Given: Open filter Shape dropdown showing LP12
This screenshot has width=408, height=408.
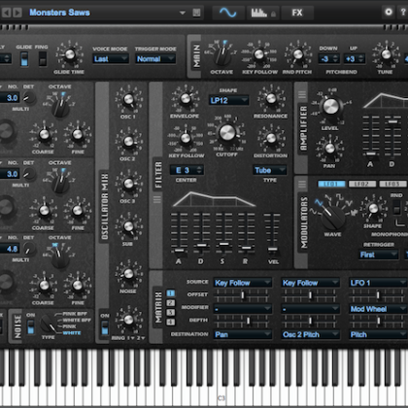Looking at the screenshot, I should pos(228,100).
